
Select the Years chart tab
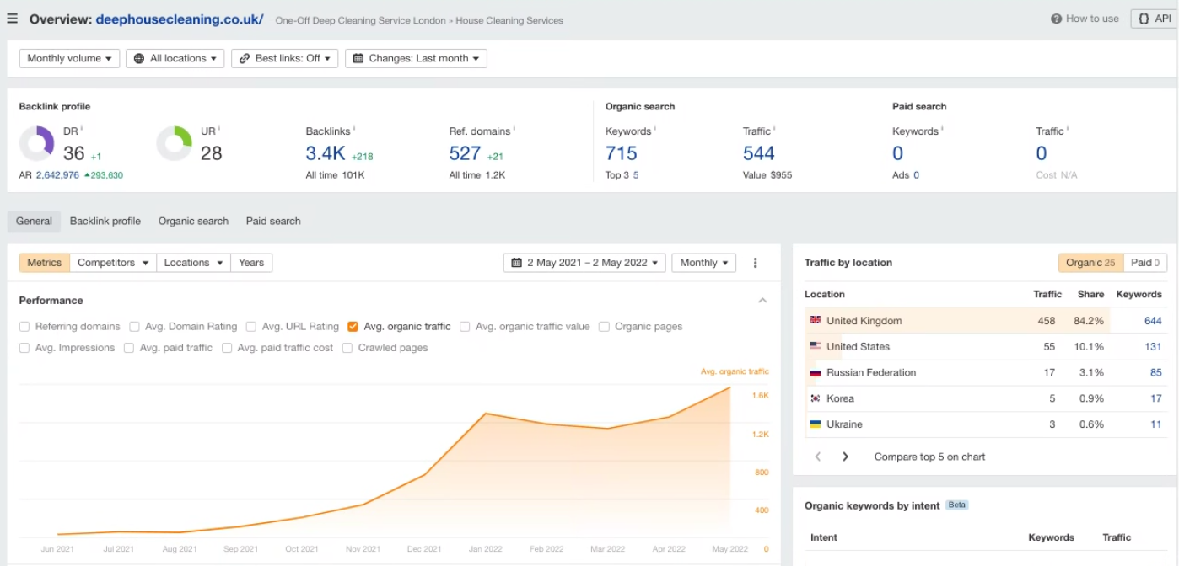251,263
